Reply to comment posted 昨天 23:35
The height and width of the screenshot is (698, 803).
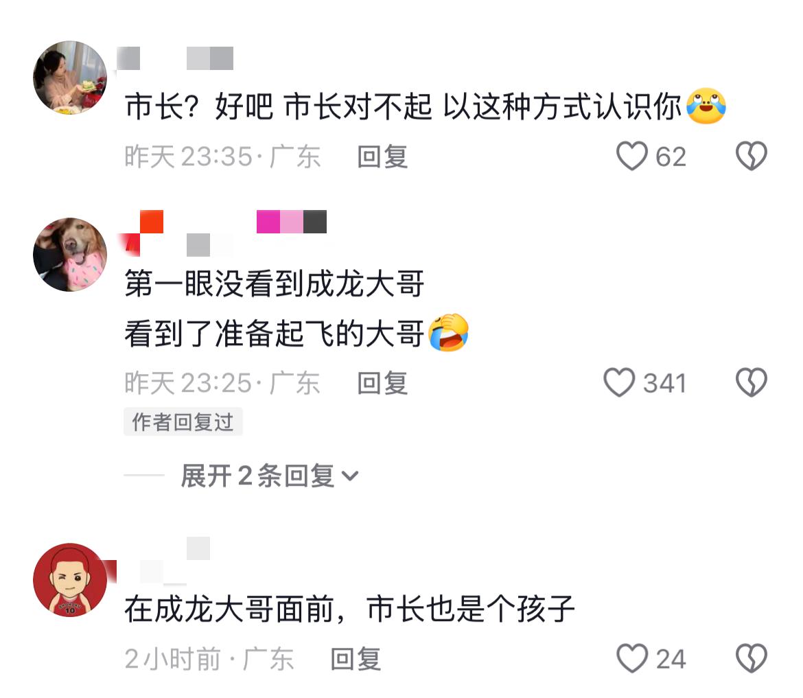[x=382, y=156]
